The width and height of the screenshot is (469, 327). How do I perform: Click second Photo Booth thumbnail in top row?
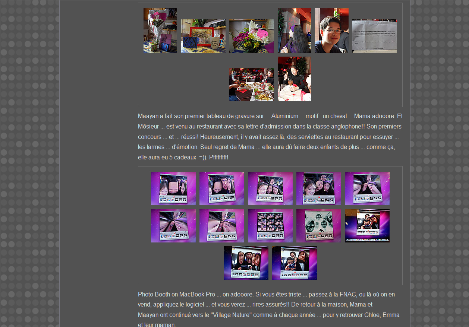click(221, 188)
